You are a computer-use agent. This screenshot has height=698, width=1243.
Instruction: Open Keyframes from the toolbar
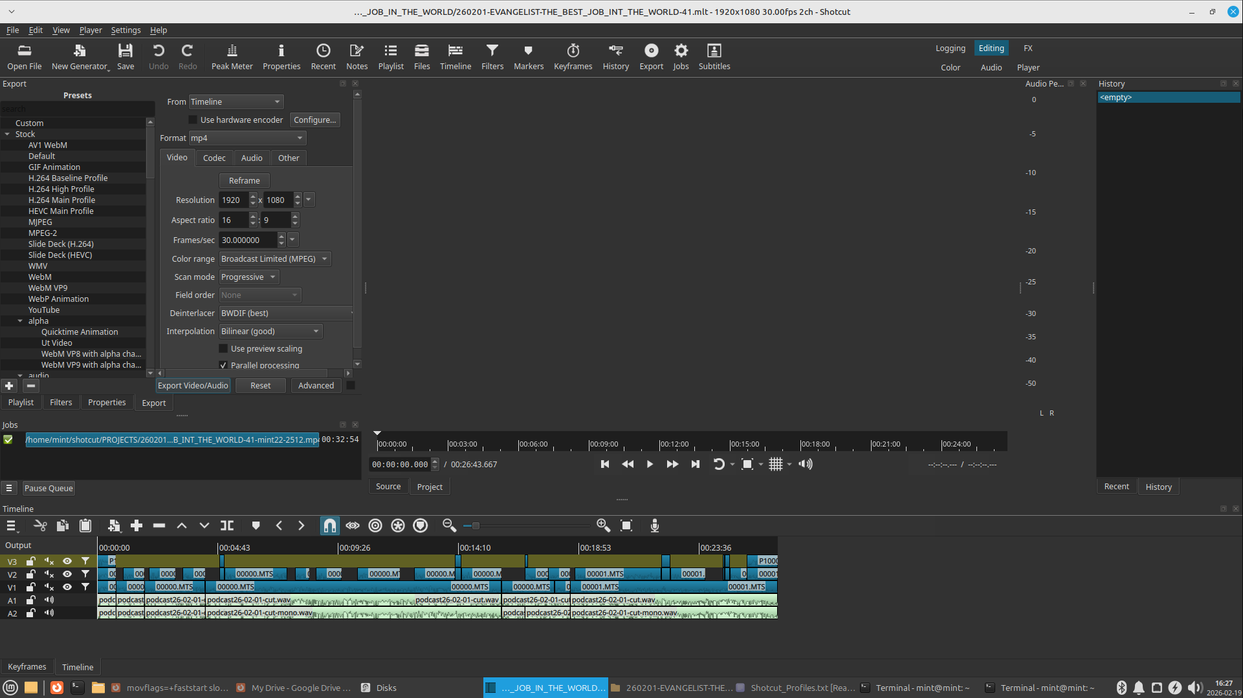pyautogui.click(x=573, y=56)
